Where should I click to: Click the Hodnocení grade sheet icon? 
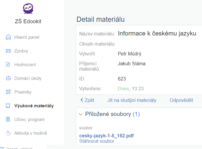pos(8,65)
